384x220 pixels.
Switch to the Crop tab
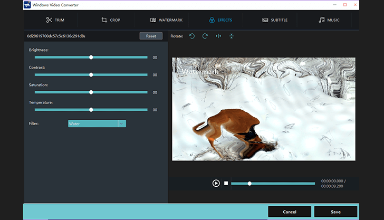[112, 20]
